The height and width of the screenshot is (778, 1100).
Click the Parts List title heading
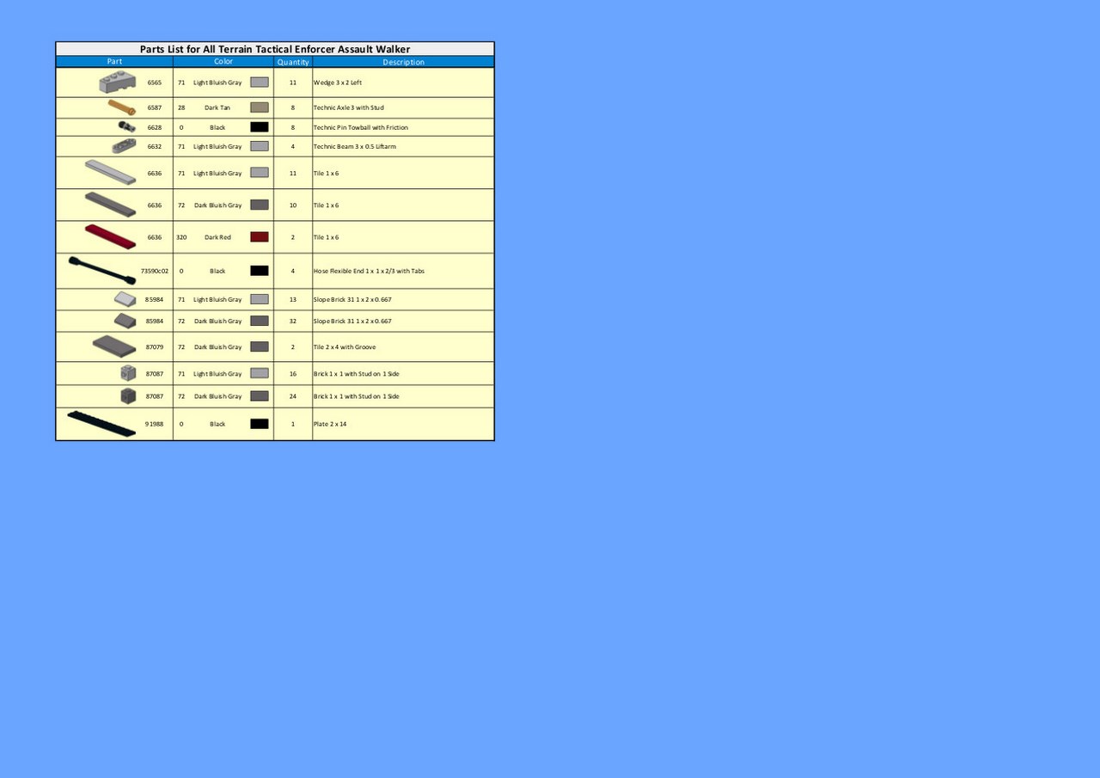point(275,49)
